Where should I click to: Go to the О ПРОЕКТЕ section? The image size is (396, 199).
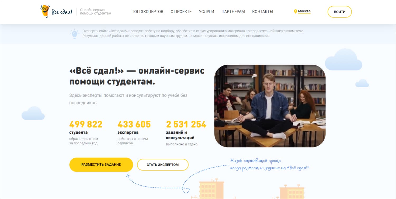pos(181,12)
